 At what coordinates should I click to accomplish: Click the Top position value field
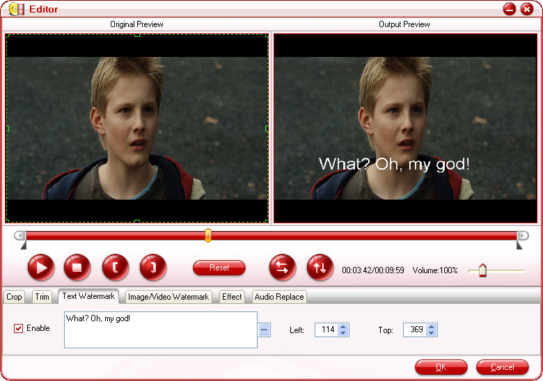click(x=415, y=330)
